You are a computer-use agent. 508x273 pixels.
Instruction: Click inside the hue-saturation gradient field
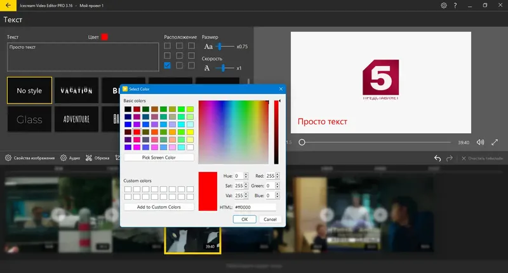pos(234,132)
